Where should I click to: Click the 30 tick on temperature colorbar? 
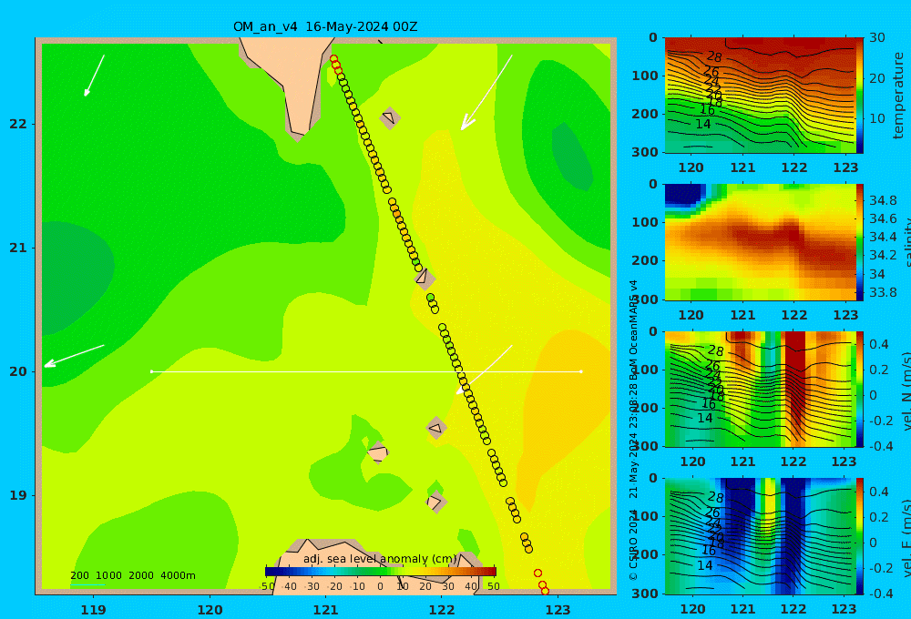click(x=877, y=37)
